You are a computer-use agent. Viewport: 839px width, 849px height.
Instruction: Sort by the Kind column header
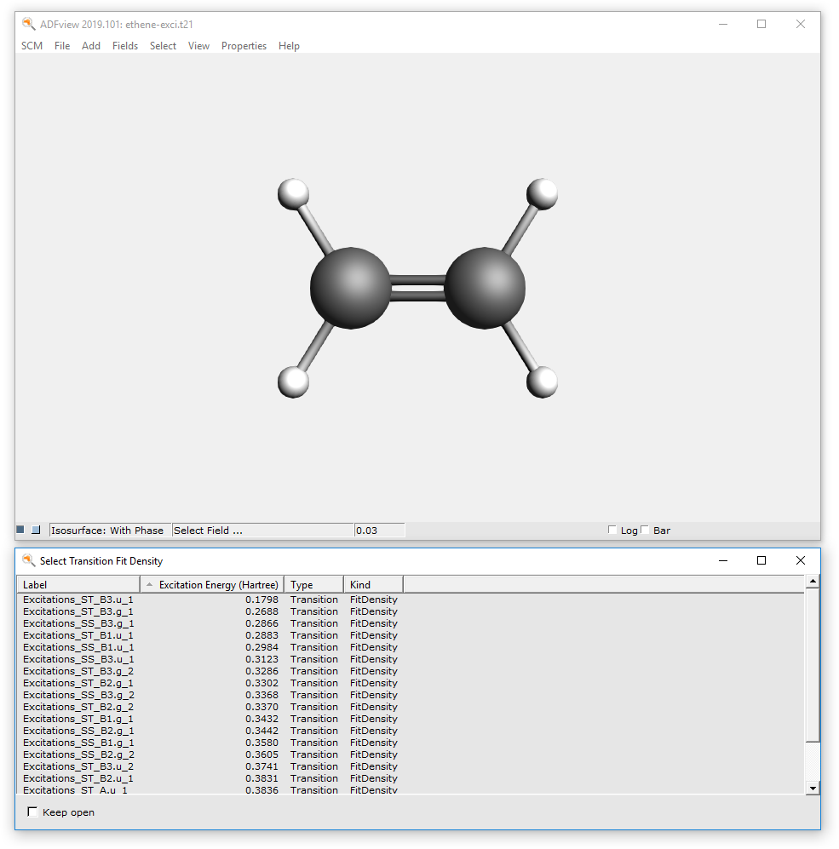coord(374,585)
